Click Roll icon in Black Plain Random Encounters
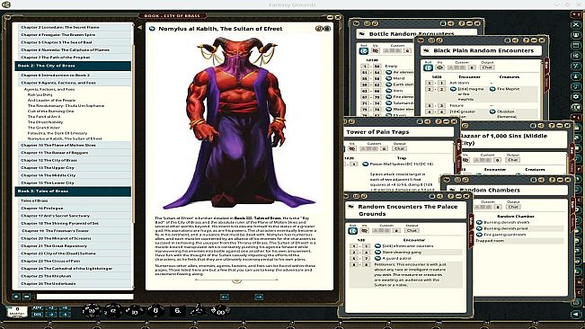This screenshot has height=329, width=585. pos(428,67)
